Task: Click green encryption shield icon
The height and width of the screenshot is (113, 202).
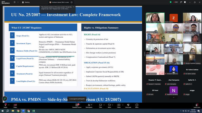Action: pyautogui.click(x=171, y=2)
